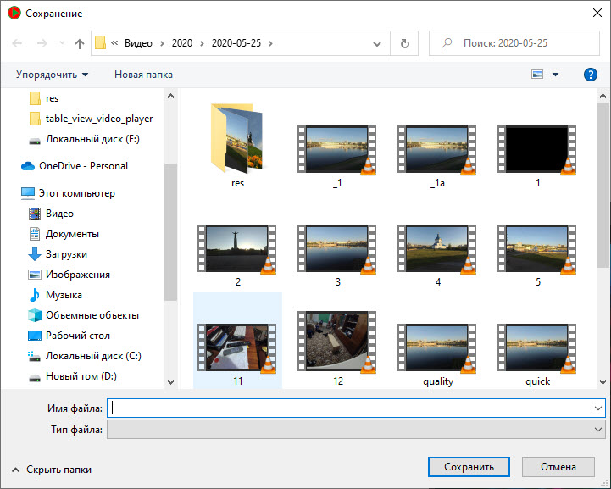Select Музыка in the navigation pane
This screenshot has height=489, width=611.
(x=64, y=295)
